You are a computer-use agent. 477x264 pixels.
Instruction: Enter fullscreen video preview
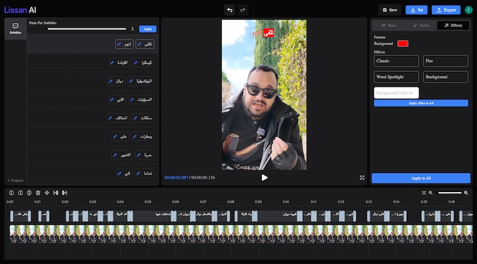[x=362, y=177]
